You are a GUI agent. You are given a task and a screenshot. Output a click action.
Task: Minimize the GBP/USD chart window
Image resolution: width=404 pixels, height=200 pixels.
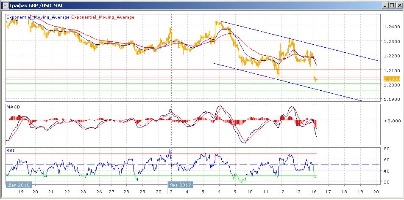coord(384,5)
